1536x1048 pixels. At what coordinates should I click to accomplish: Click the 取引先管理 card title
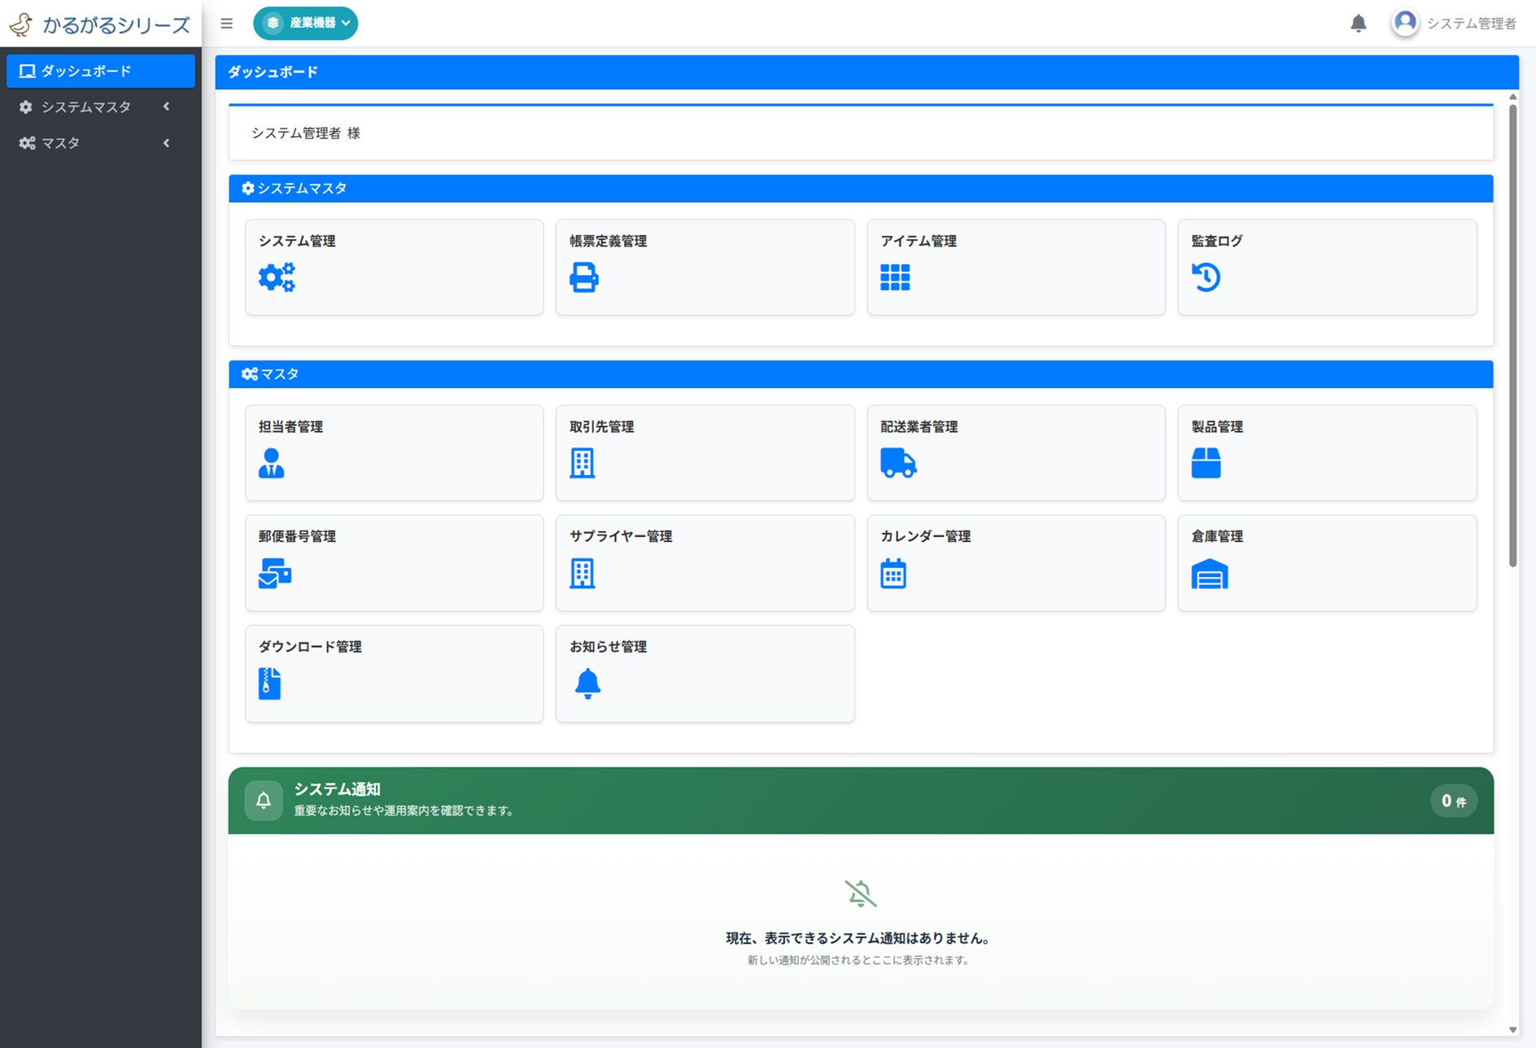(601, 426)
